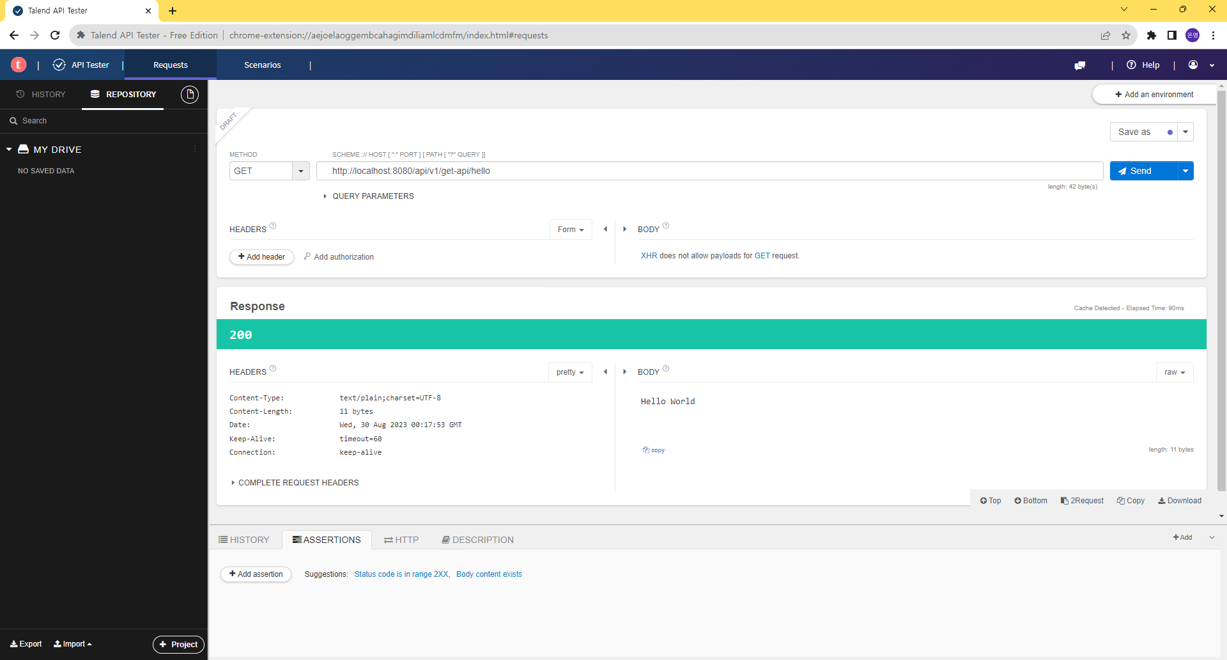Viewport: 1227px width, 660px height.
Task: Click the search magnifier icon
Action: click(x=13, y=121)
